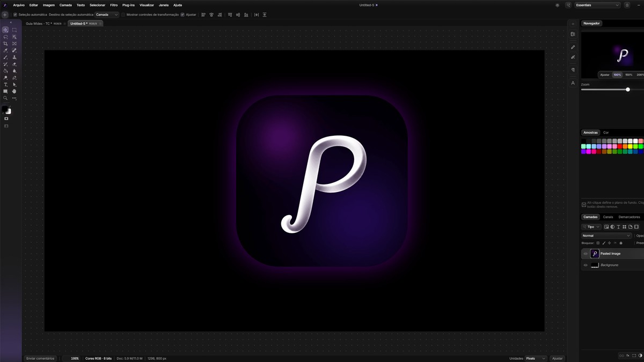644x362 pixels.
Task: Click the navigator Zoom slider handle
Action: point(628,90)
